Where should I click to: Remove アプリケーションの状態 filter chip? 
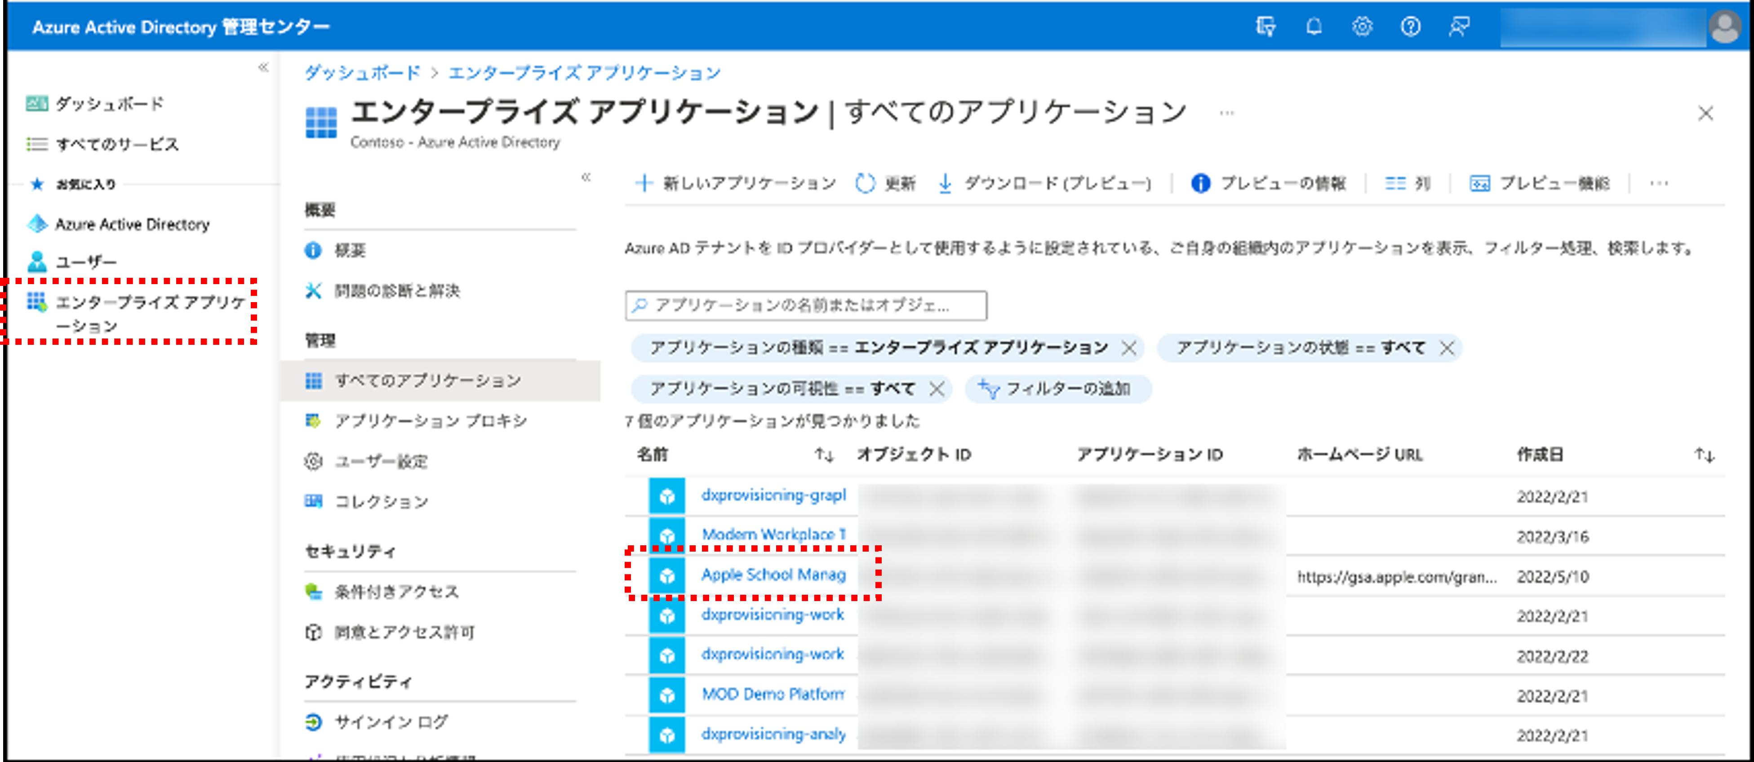coord(1446,348)
